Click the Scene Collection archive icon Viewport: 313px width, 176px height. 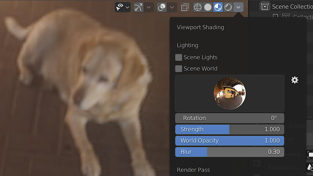coord(265,6)
